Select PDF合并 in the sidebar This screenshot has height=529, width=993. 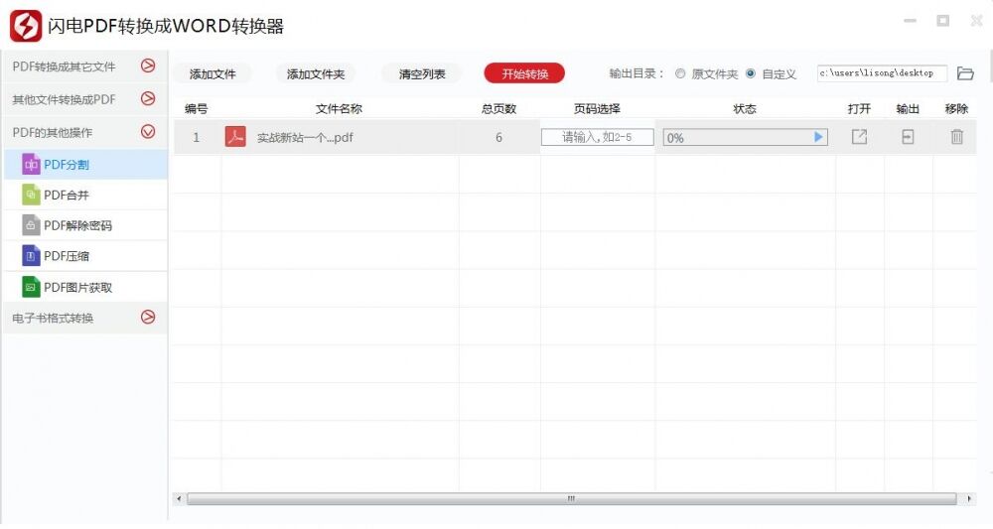coord(85,195)
